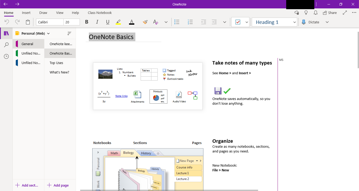The height and width of the screenshot is (191, 359).
Task: Open the Calibri font name box
Action: pos(50,22)
